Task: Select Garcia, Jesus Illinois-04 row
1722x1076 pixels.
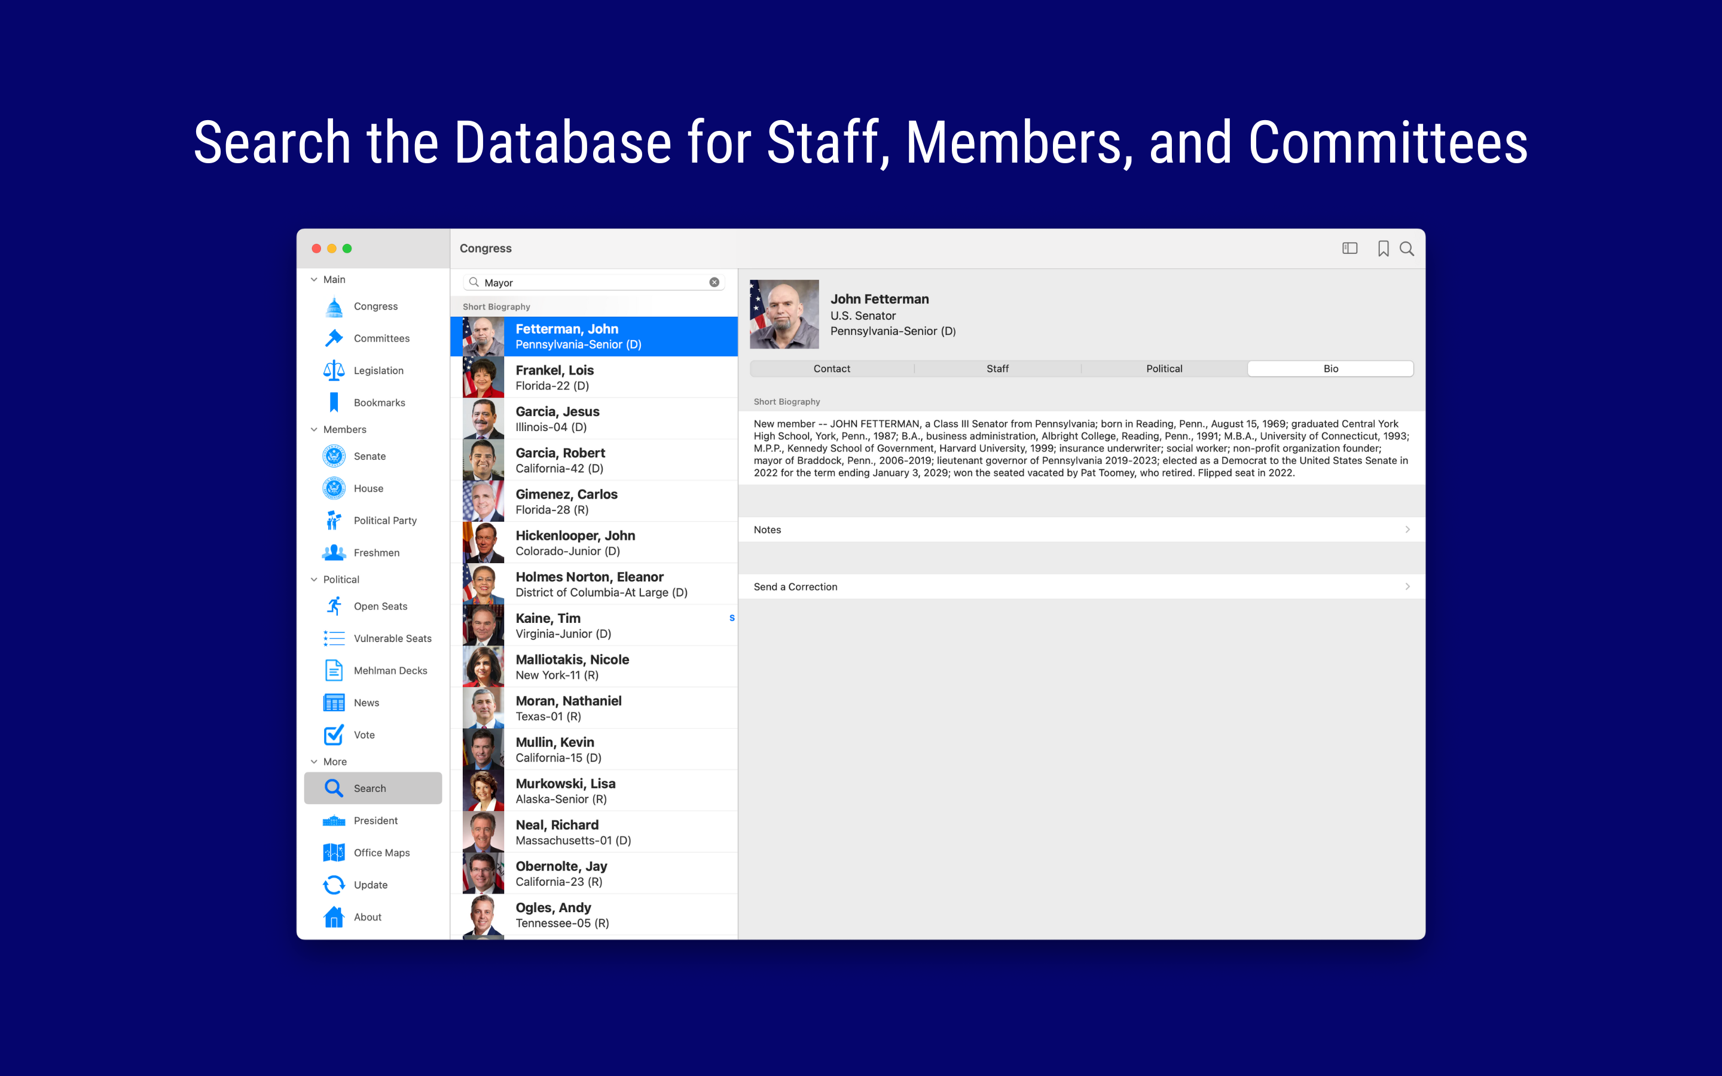Action: point(594,418)
